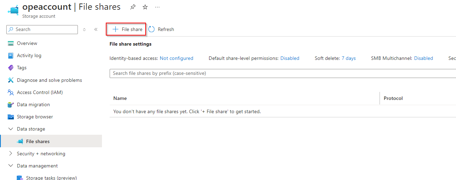The image size is (456, 180).
Task: Collapse the Data storage section
Action: [10, 129]
